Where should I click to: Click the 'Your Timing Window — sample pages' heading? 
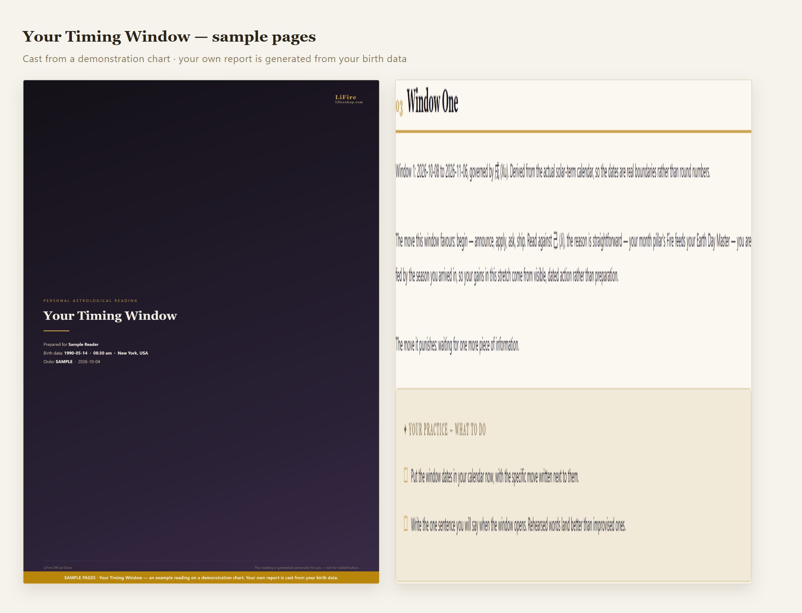[169, 37]
